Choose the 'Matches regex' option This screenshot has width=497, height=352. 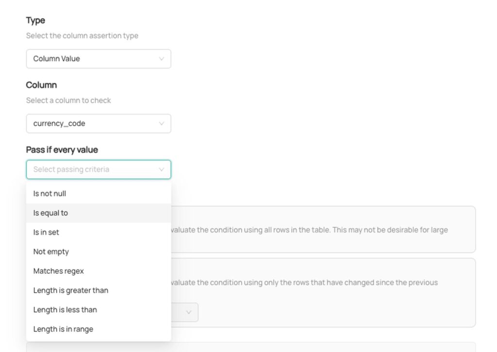[x=58, y=271]
